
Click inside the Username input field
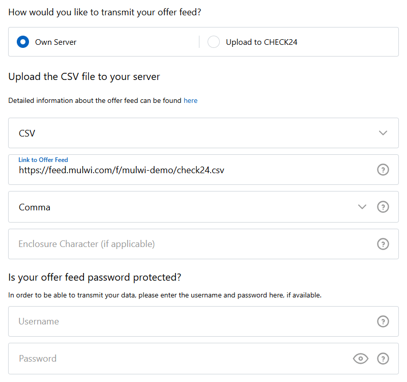click(x=153, y=321)
